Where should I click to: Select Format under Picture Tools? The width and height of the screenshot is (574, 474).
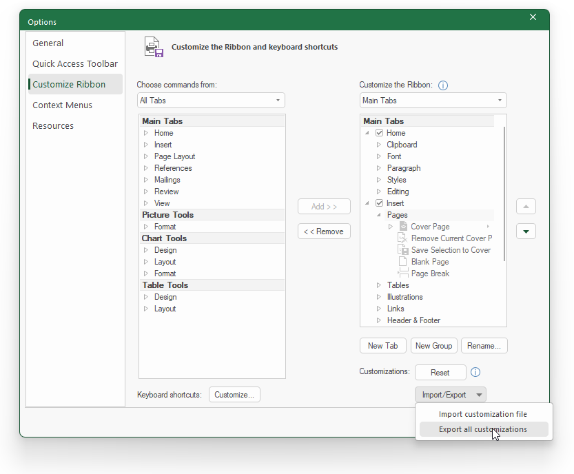165,227
